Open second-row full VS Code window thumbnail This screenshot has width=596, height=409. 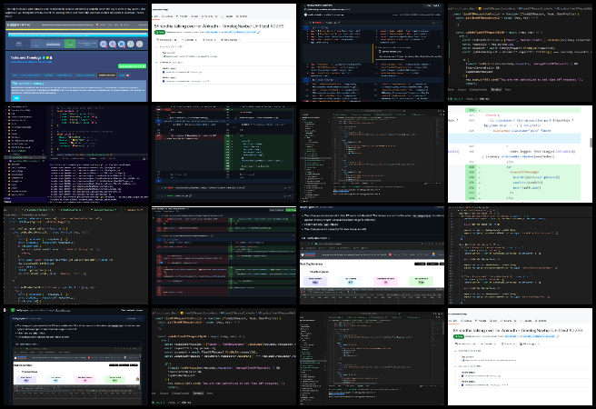tap(372, 152)
